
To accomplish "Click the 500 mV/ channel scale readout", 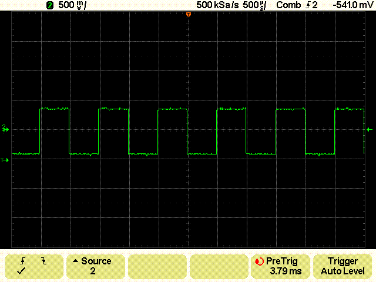I will pyautogui.click(x=72, y=5).
